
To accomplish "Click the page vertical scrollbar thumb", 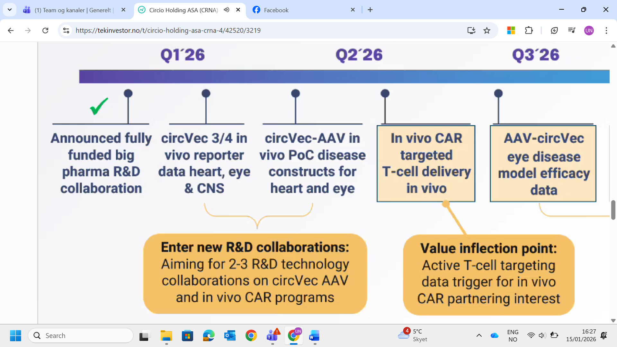I will click(x=613, y=210).
